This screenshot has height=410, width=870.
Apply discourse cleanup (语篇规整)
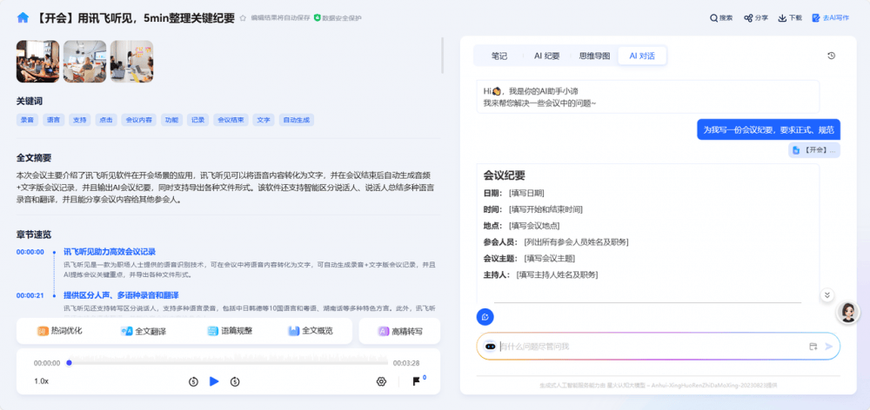pyautogui.click(x=230, y=331)
